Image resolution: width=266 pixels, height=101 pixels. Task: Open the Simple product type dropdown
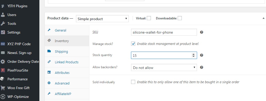click(x=102, y=19)
